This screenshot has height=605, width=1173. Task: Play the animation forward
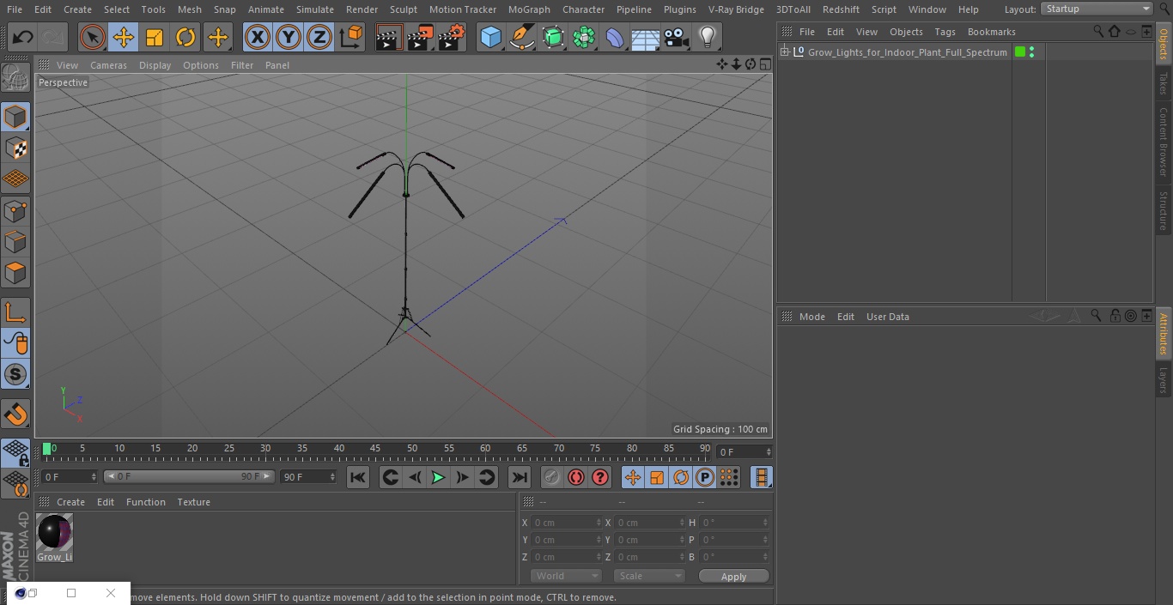pyautogui.click(x=438, y=477)
